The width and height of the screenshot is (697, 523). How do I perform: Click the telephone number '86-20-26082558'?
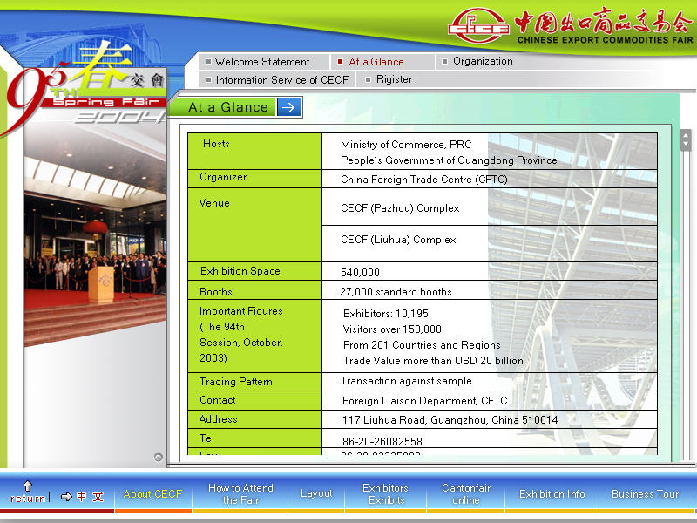382,441
